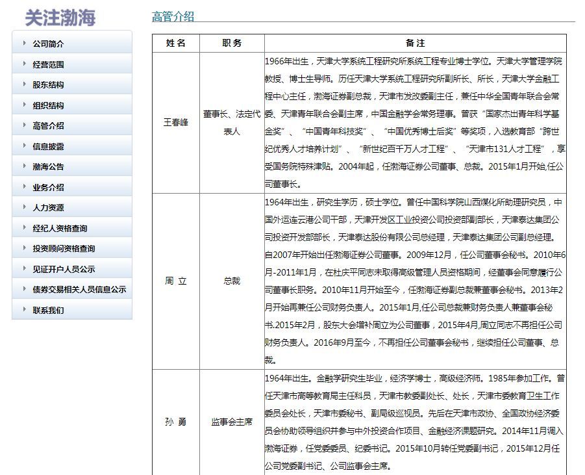Image resolution: width=585 pixels, height=475 pixels.
Task: Click the 姓名 table header
Action: point(175,44)
